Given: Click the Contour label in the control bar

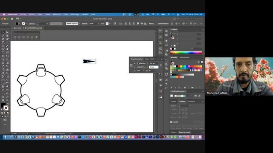Looking at the screenshot, I should pos(32,24).
